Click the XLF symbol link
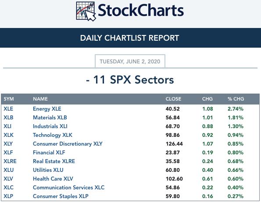Viewport: 261px width, 202px height. pyautogui.click(x=8, y=153)
